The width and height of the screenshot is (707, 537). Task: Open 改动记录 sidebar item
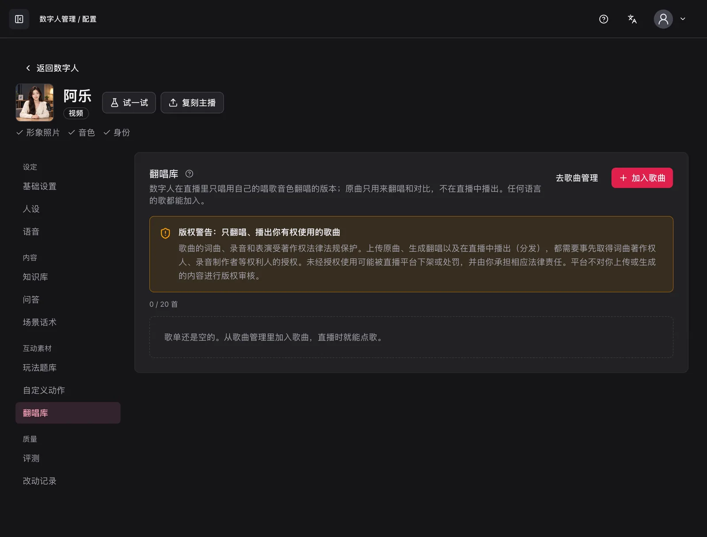(x=68, y=481)
